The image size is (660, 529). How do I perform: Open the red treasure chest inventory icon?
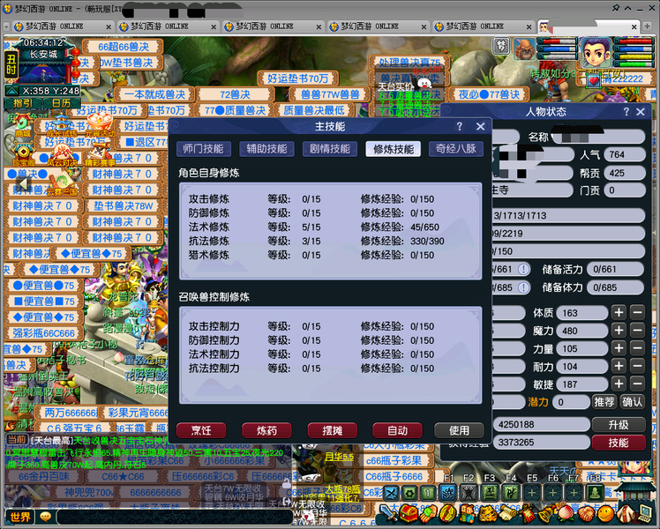point(409,514)
